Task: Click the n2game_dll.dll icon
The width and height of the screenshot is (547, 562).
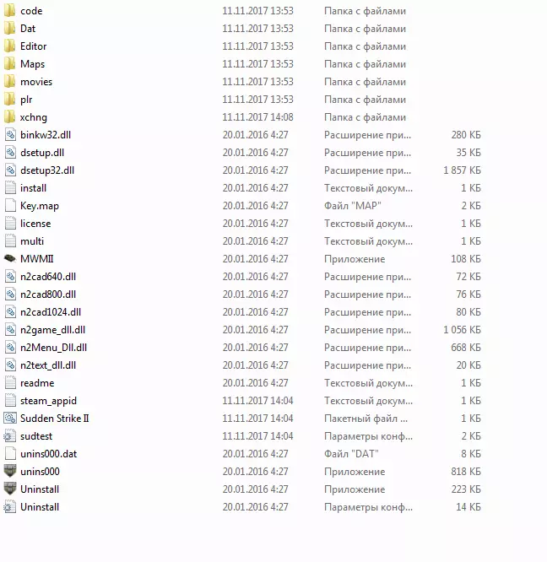Action: 10,329
